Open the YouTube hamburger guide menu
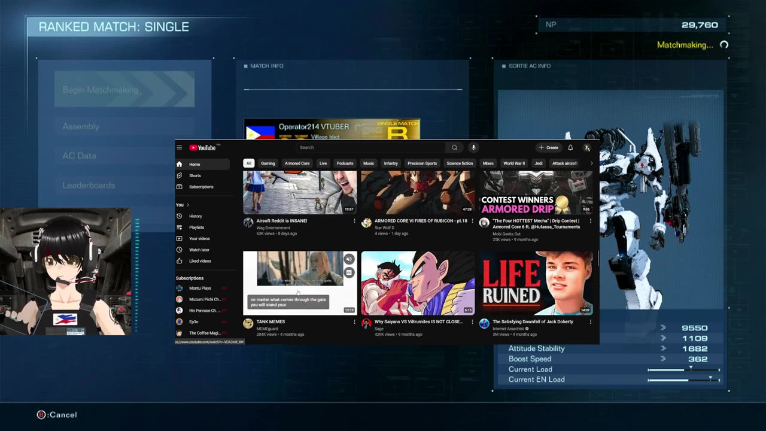The width and height of the screenshot is (766, 431). (179, 147)
